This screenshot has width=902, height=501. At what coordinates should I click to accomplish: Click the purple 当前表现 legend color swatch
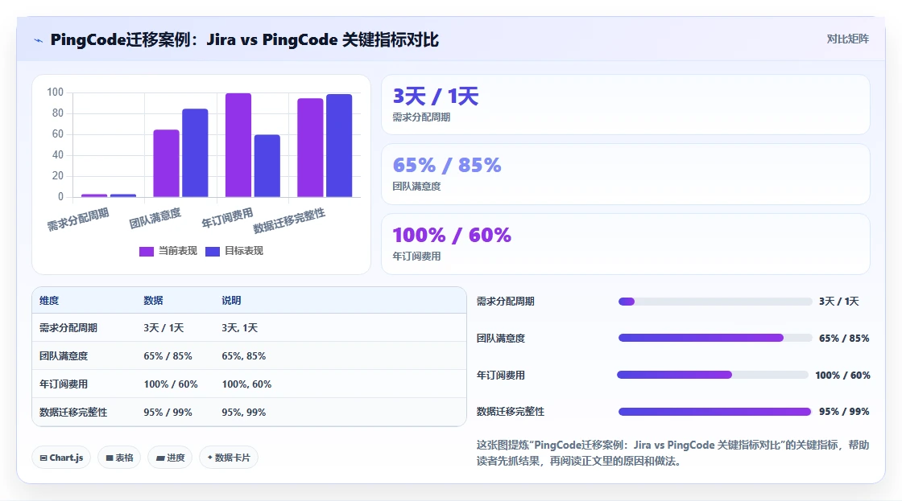pos(146,252)
